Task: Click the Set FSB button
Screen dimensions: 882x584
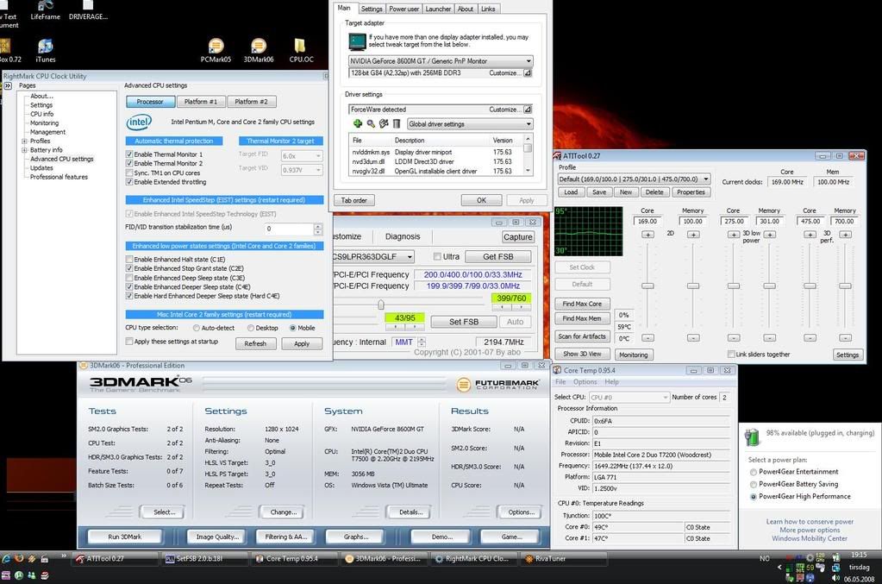Action: coord(464,322)
